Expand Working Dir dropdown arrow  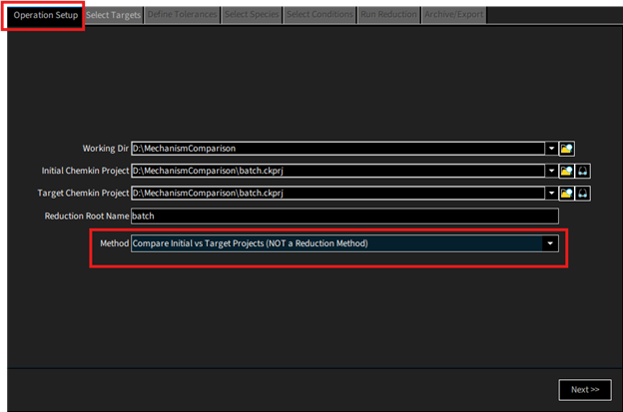(x=551, y=149)
